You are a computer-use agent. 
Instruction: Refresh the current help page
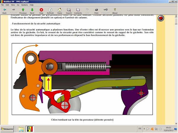click(50, 11)
